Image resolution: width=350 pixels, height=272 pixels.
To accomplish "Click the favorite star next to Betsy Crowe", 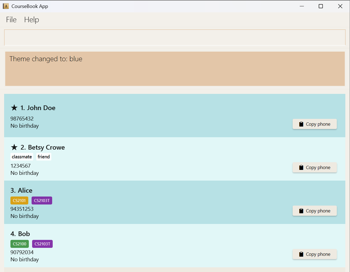I will [x=14, y=147].
